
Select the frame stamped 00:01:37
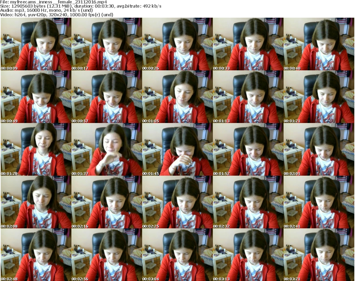(107, 150)
